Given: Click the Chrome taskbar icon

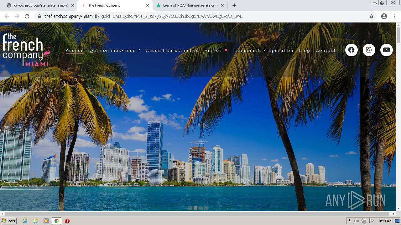Looking at the screenshot, I should click(x=57, y=221).
